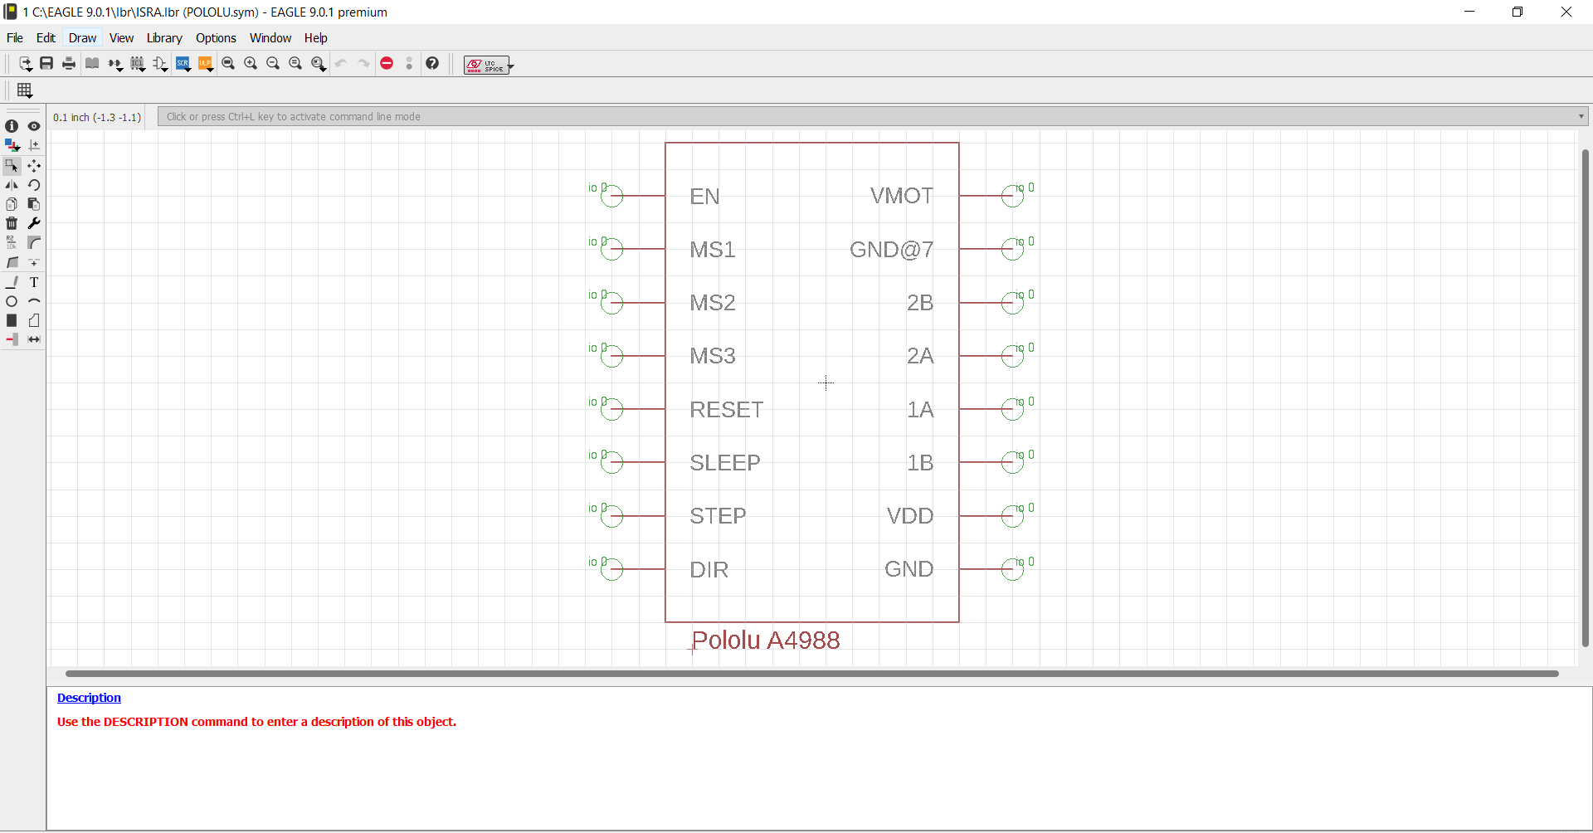Select the Move tool
This screenshot has width=1593, height=833.
click(34, 166)
